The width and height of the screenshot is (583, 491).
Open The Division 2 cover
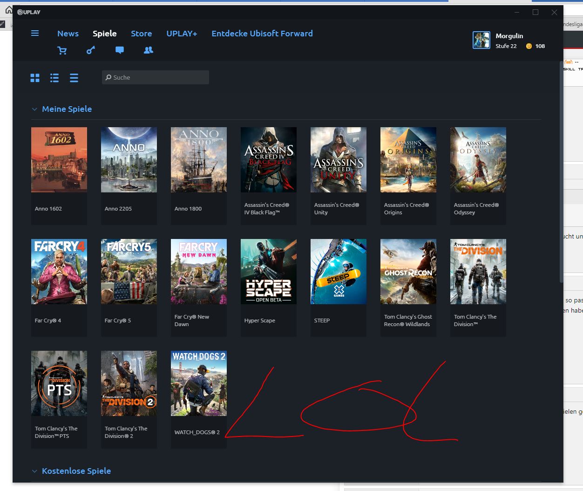129,383
